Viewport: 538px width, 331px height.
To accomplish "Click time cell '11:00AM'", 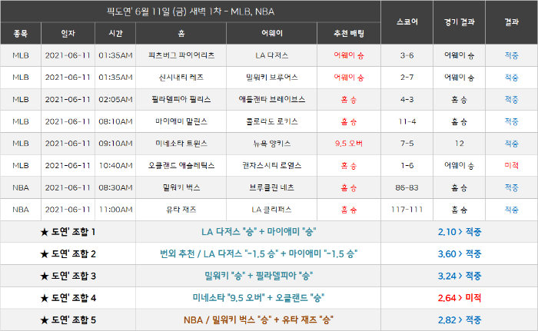I will tap(115, 210).
